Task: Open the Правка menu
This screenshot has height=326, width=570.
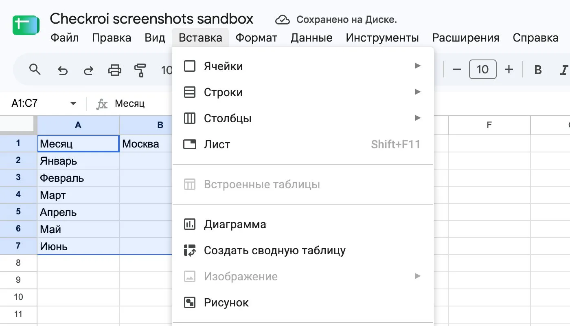Action: [112, 38]
